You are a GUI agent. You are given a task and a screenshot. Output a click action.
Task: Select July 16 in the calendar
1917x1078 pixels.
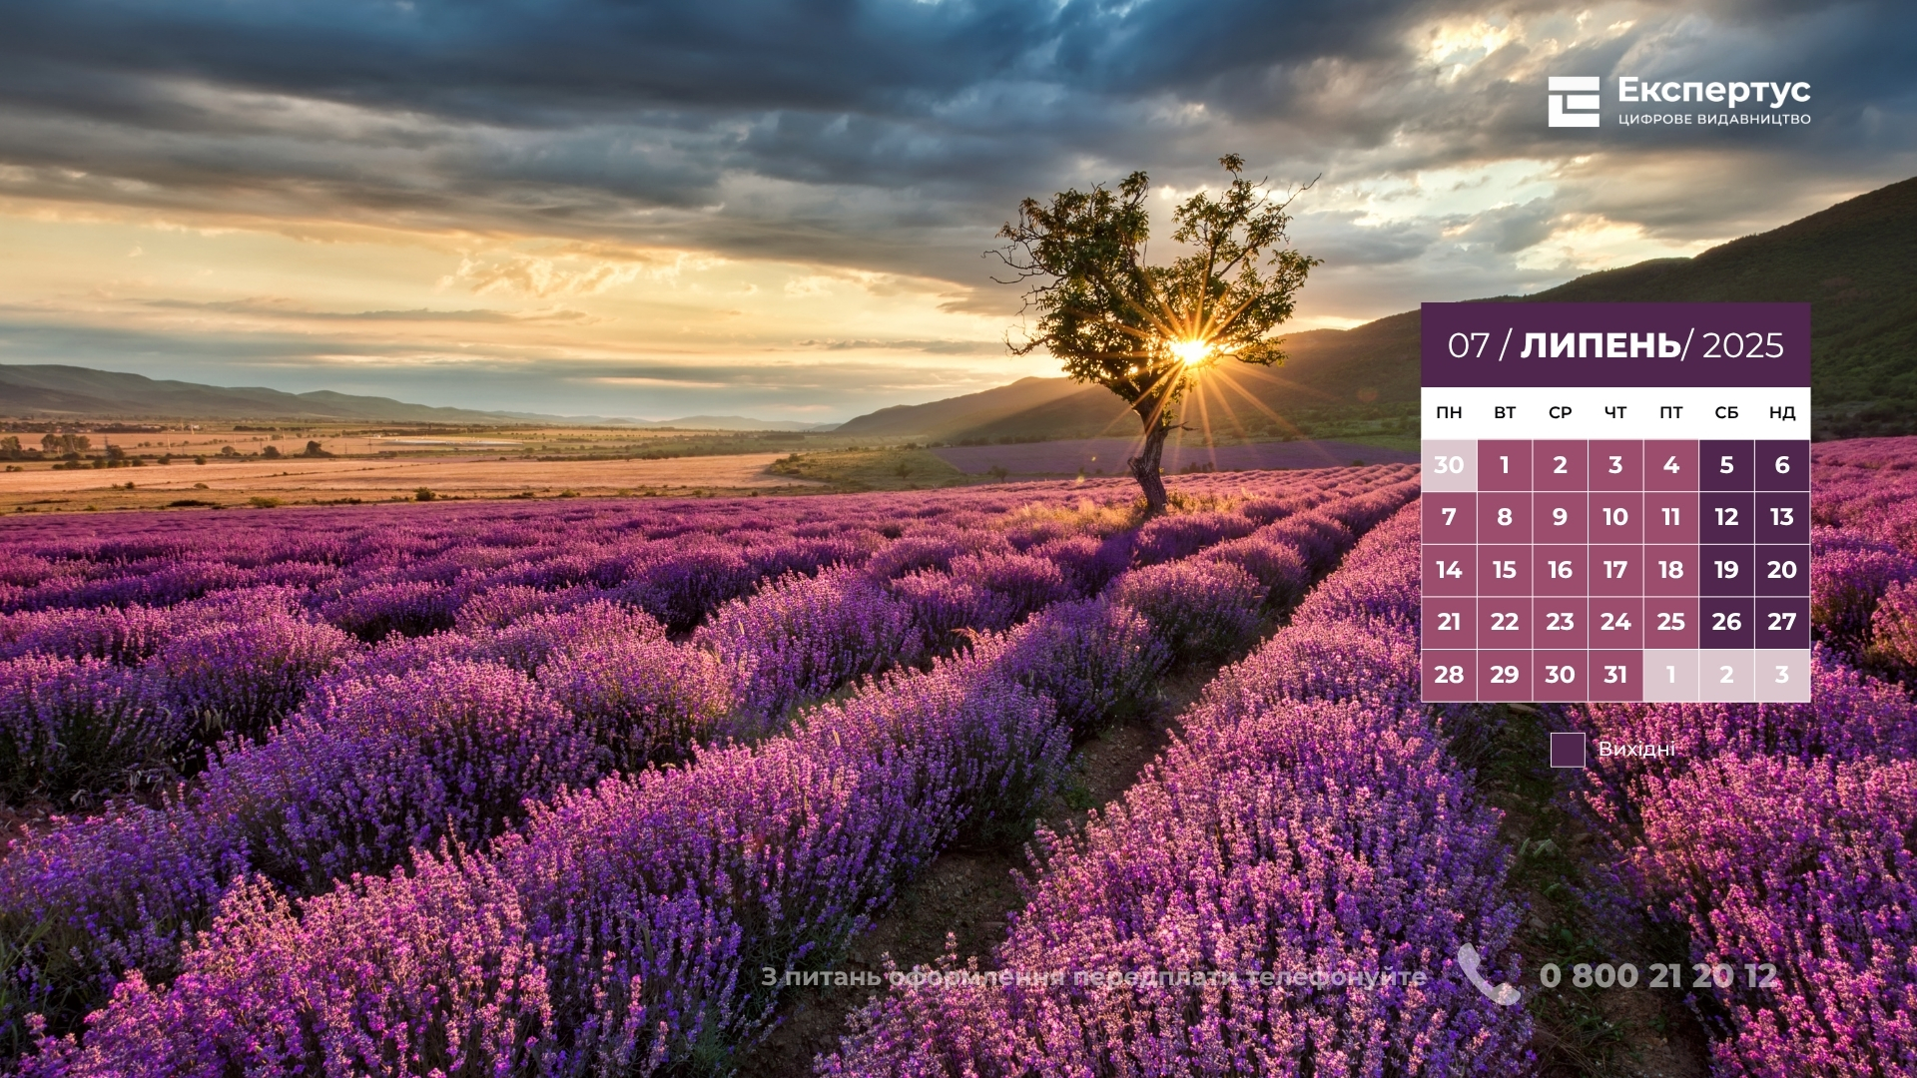coord(1560,570)
